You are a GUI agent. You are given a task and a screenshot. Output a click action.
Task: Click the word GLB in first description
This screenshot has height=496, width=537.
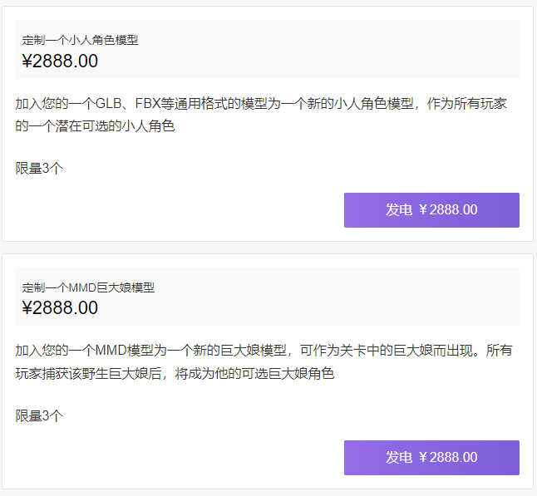coord(108,103)
